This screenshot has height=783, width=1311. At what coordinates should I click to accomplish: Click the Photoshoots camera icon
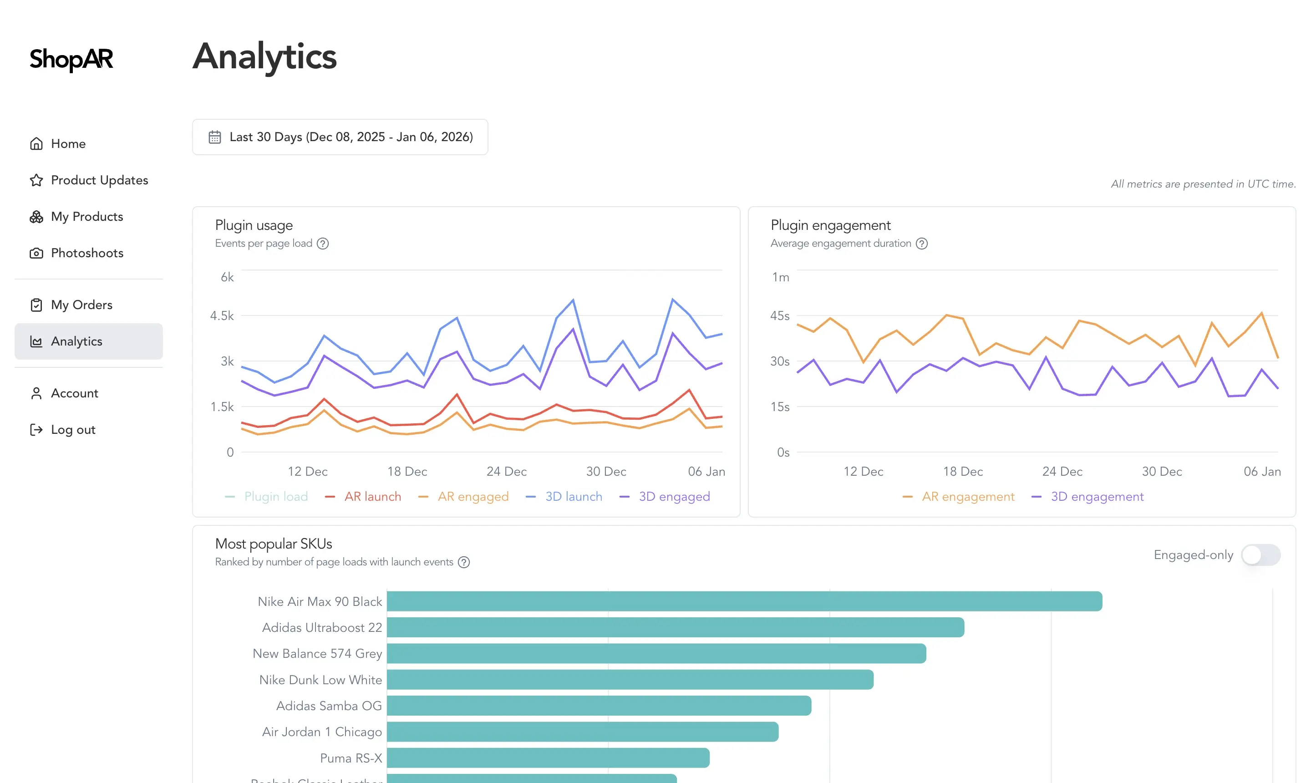(36, 253)
